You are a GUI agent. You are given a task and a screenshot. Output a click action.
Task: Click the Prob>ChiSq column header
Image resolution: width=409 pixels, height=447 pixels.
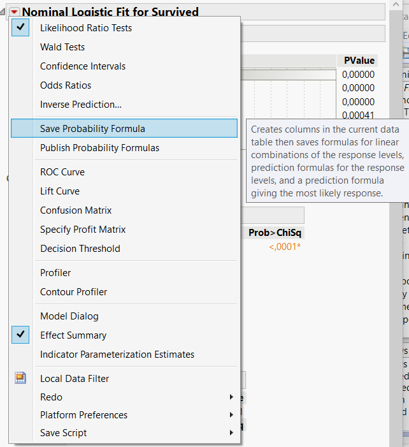point(276,233)
